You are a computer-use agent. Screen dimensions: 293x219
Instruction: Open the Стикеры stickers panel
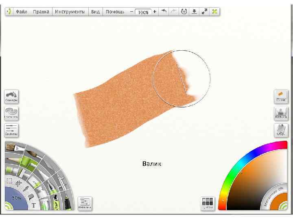pos(11,97)
